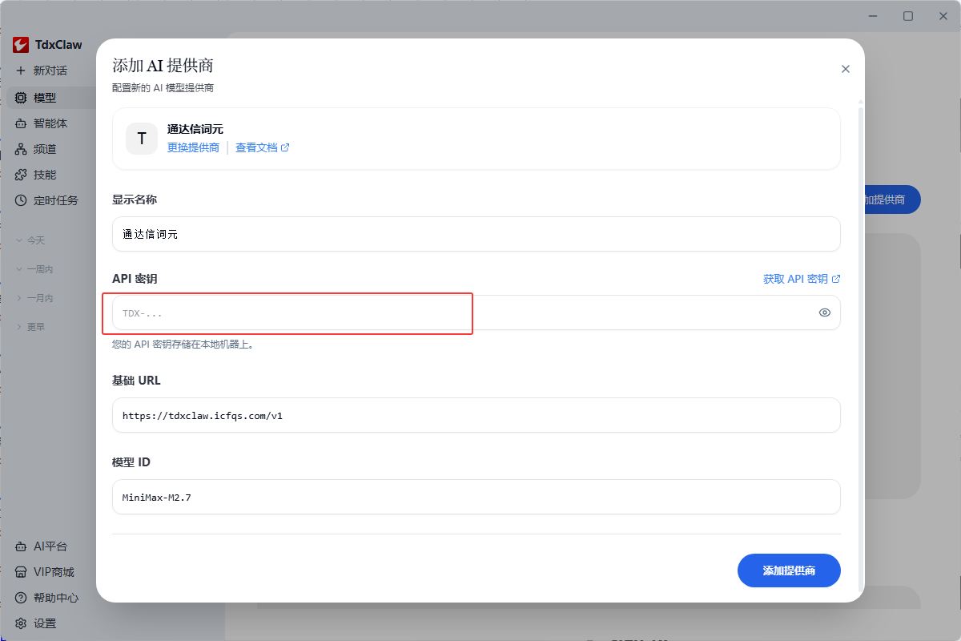961x641 pixels.
Task: Start a new chat with 新对话
Action: pyautogui.click(x=42, y=71)
